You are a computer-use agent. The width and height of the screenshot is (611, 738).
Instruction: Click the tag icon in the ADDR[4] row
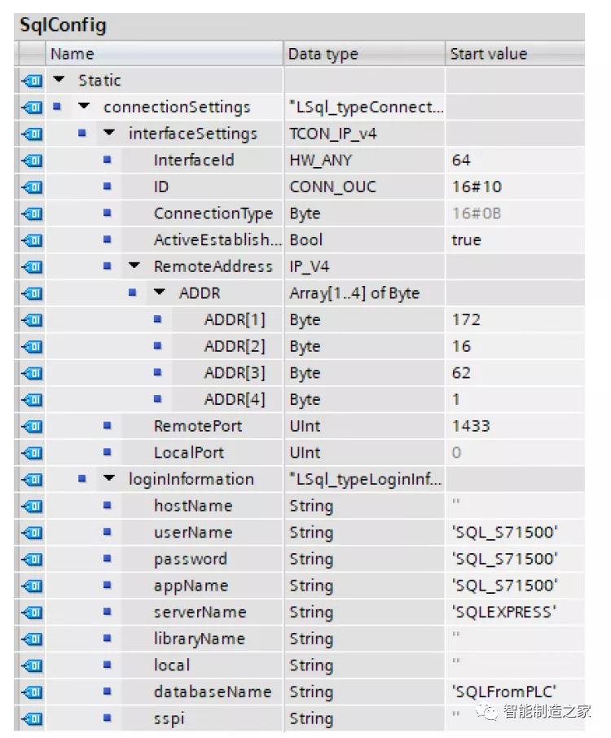point(32,400)
